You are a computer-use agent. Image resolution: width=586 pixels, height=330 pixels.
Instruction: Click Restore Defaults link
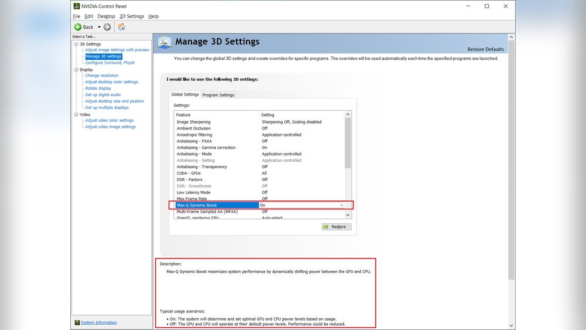485,49
